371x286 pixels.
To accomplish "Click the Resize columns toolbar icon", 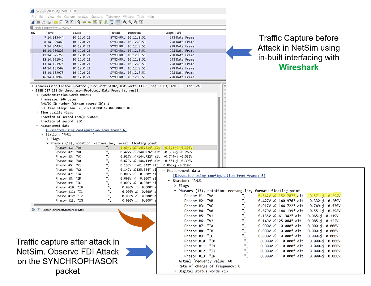I will [141, 22].
